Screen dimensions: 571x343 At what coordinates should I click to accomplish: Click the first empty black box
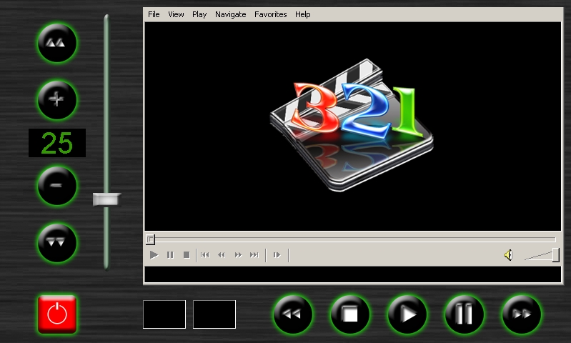tap(164, 314)
